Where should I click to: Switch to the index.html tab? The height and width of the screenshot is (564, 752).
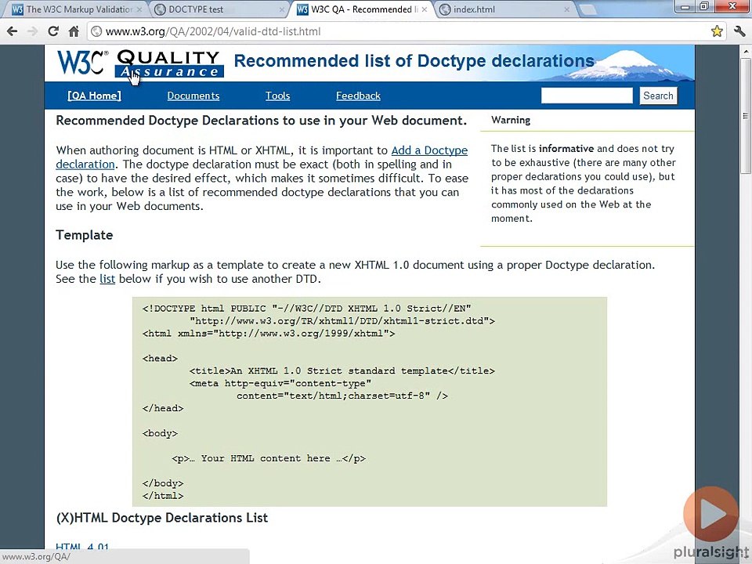click(x=504, y=9)
